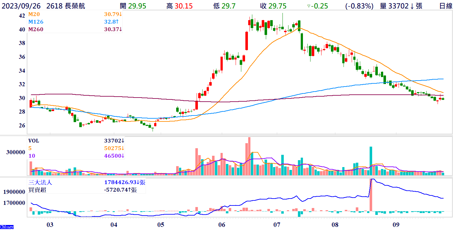453x236 pixels.
Task: Click the 06 month marker on time axis
Action: pyautogui.click(x=222, y=225)
